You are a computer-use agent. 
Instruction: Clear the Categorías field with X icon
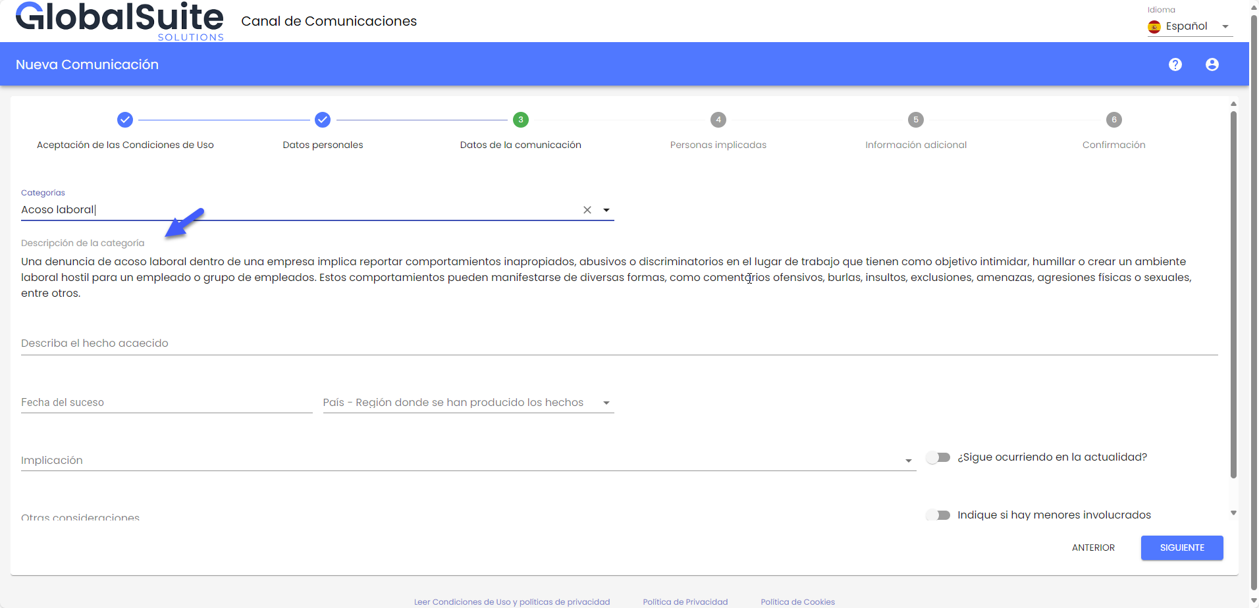coord(587,210)
